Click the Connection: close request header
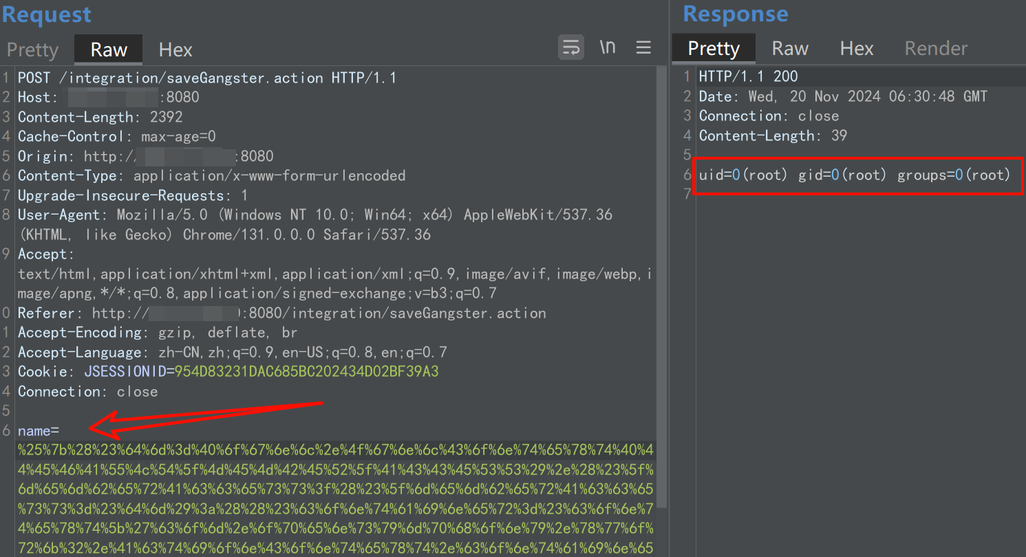The height and width of the screenshot is (557, 1026). [88, 392]
